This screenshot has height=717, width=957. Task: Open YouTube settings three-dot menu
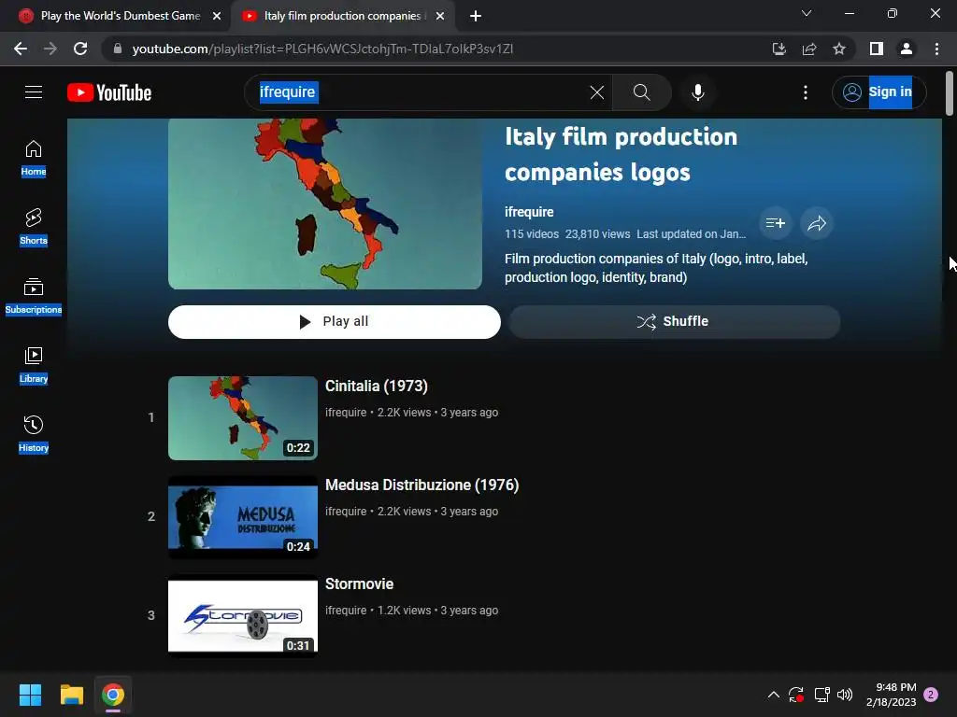point(805,92)
